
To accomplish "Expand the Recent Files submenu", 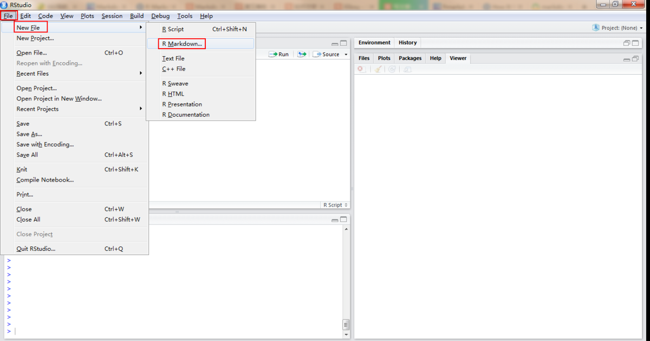I will click(74, 73).
